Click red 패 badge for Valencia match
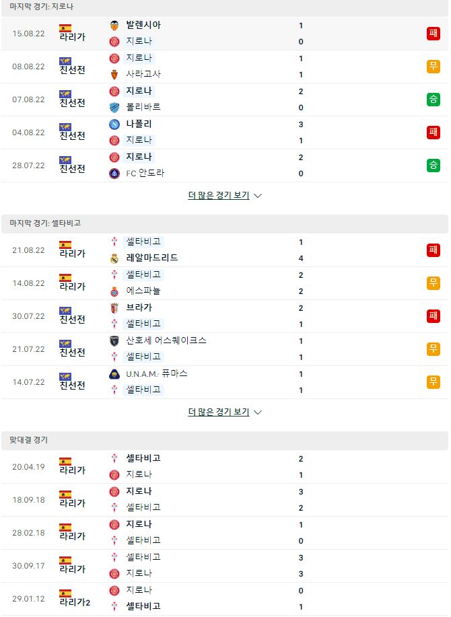This screenshot has height=617, width=451. [x=433, y=34]
